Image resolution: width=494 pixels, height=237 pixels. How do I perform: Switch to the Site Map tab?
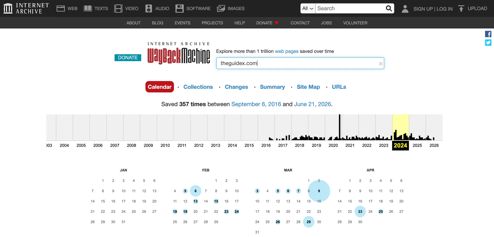pyautogui.click(x=308, y=87)
